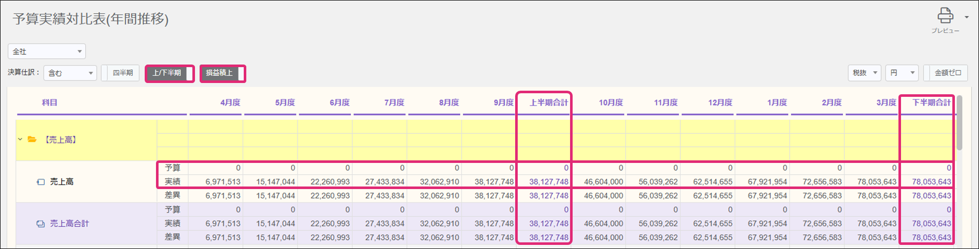The width and height of the screenshot is (979, 249).
Task: Toggle the 四半期 switch
Action: (120, 73)
